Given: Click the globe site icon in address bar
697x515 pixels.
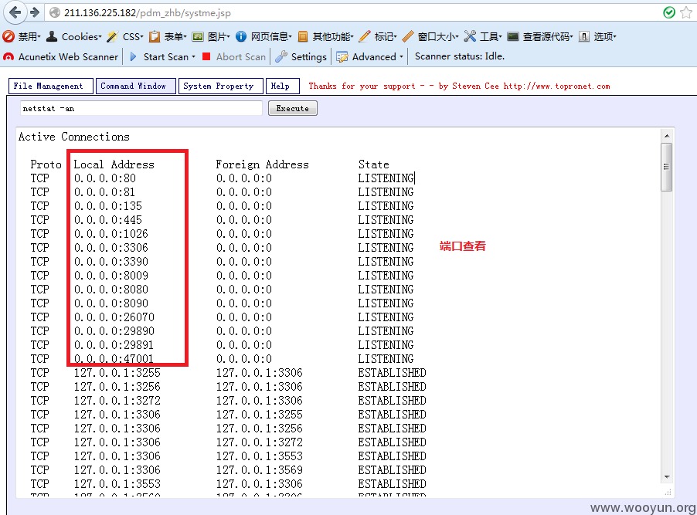Looking at the screenshot, I should [55, 12].
